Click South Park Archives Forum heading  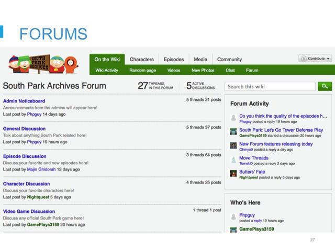(54, 86)
